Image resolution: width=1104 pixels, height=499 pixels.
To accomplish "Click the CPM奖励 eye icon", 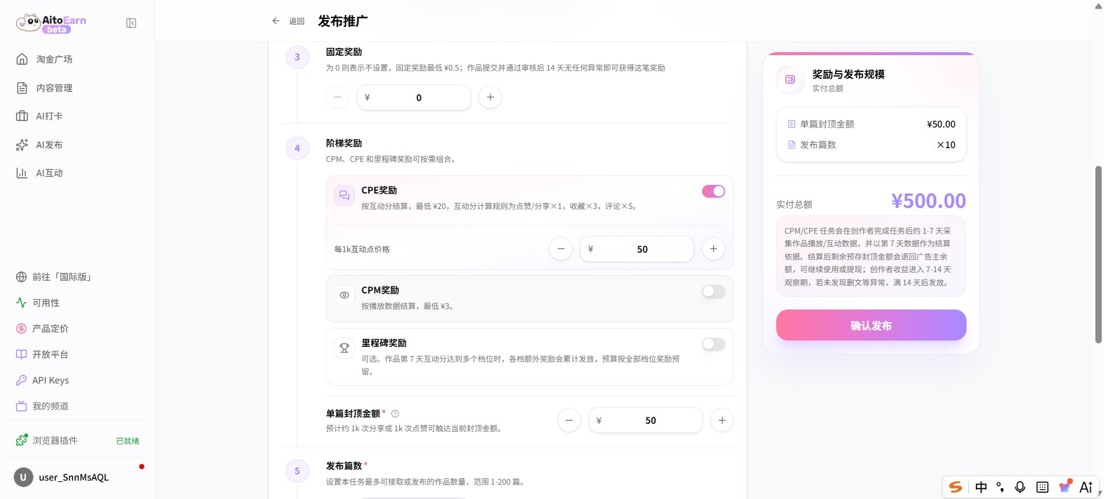I will (x=344, y=295).
